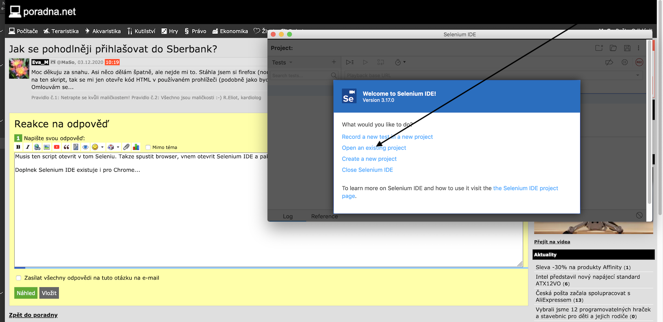Switch to the Reference tab in Selenium IDE
Screen dimensions: 663x322
[324, 216]
